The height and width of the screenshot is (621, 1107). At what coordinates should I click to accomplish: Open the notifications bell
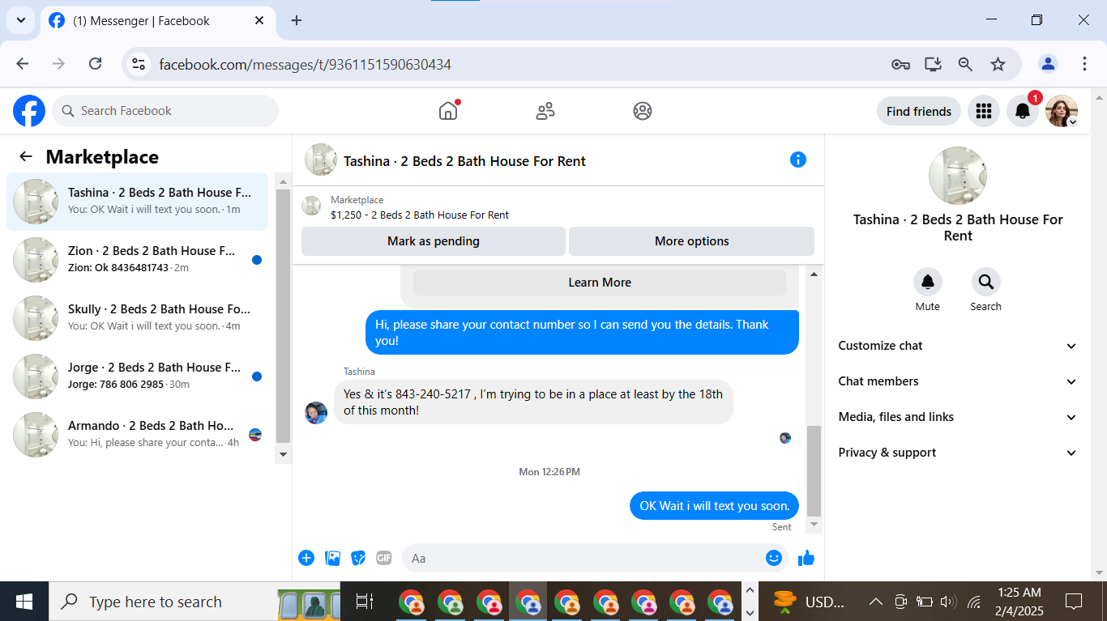(1023, 111)
